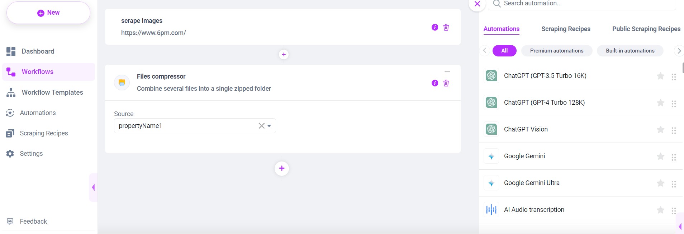Delete the scrape images step with trash icon

coord(446,27)
